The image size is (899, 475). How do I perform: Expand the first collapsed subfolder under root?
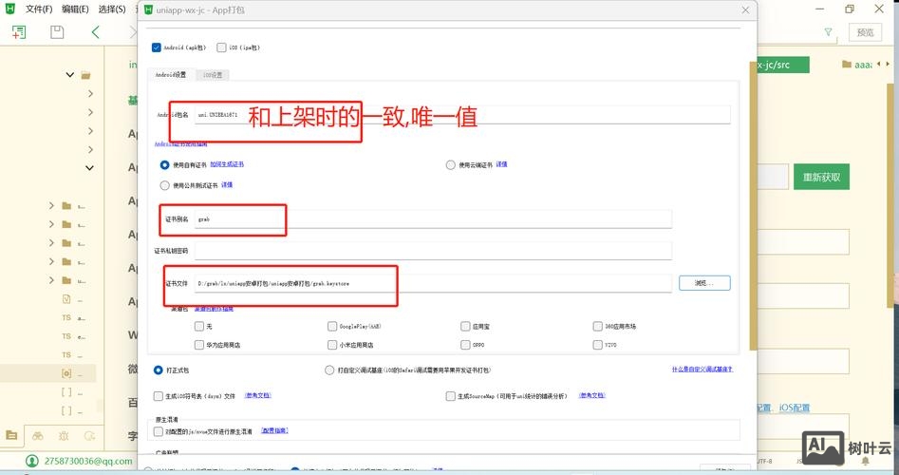[x=90, y=93]
